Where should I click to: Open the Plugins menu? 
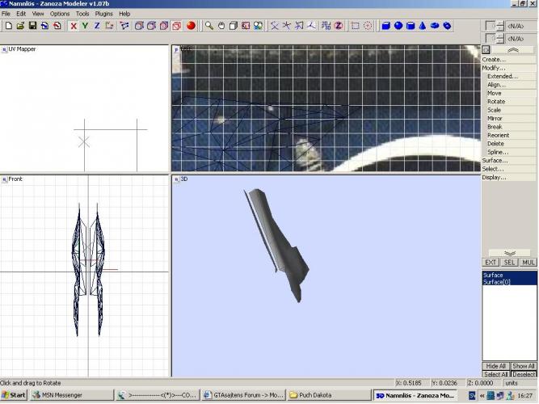point(103,14)
